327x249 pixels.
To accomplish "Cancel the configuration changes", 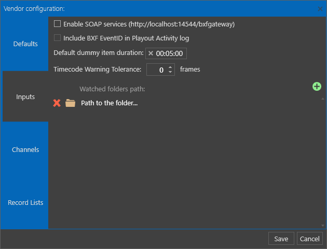I will click(310, 239).
